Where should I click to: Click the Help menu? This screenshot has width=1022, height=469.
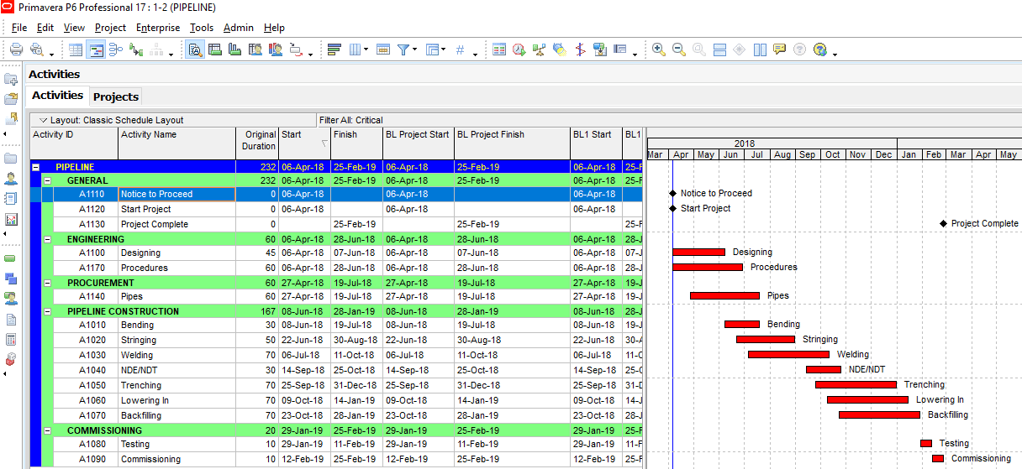274,28
